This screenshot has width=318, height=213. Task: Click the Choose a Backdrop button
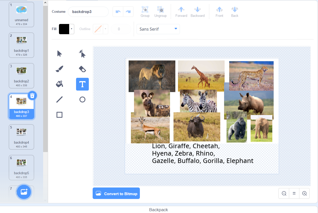pos(24,192)
